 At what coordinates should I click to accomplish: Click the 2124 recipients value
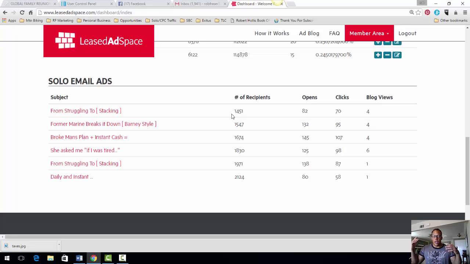coord(239,177)
